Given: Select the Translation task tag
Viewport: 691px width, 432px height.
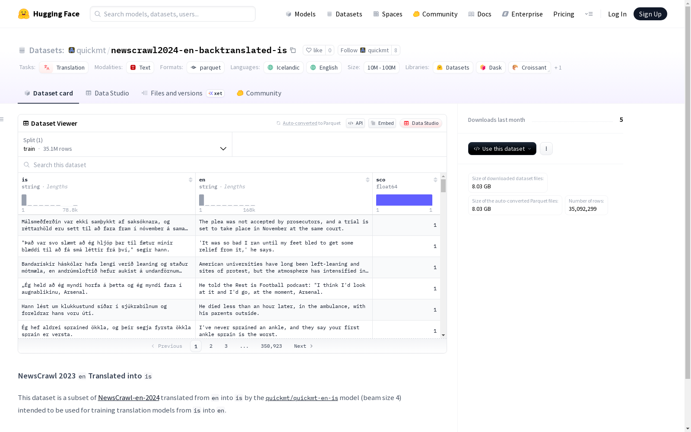Looking at the screenshot, I should tap(64, 67).
